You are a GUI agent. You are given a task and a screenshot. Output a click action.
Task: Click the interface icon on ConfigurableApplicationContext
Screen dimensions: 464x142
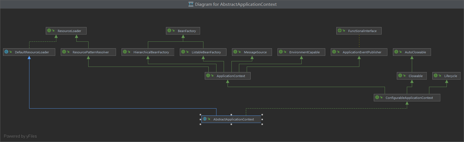pos(377,97)
